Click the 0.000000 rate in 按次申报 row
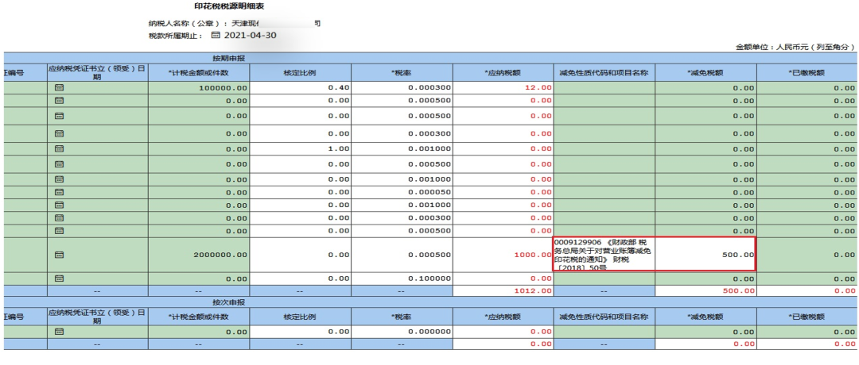This screenshot has width=859, height=365. pyautogui.click(x=402, y=332)
